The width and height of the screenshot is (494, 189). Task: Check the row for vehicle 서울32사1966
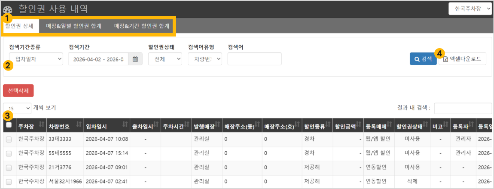click(x=9, y=182)
